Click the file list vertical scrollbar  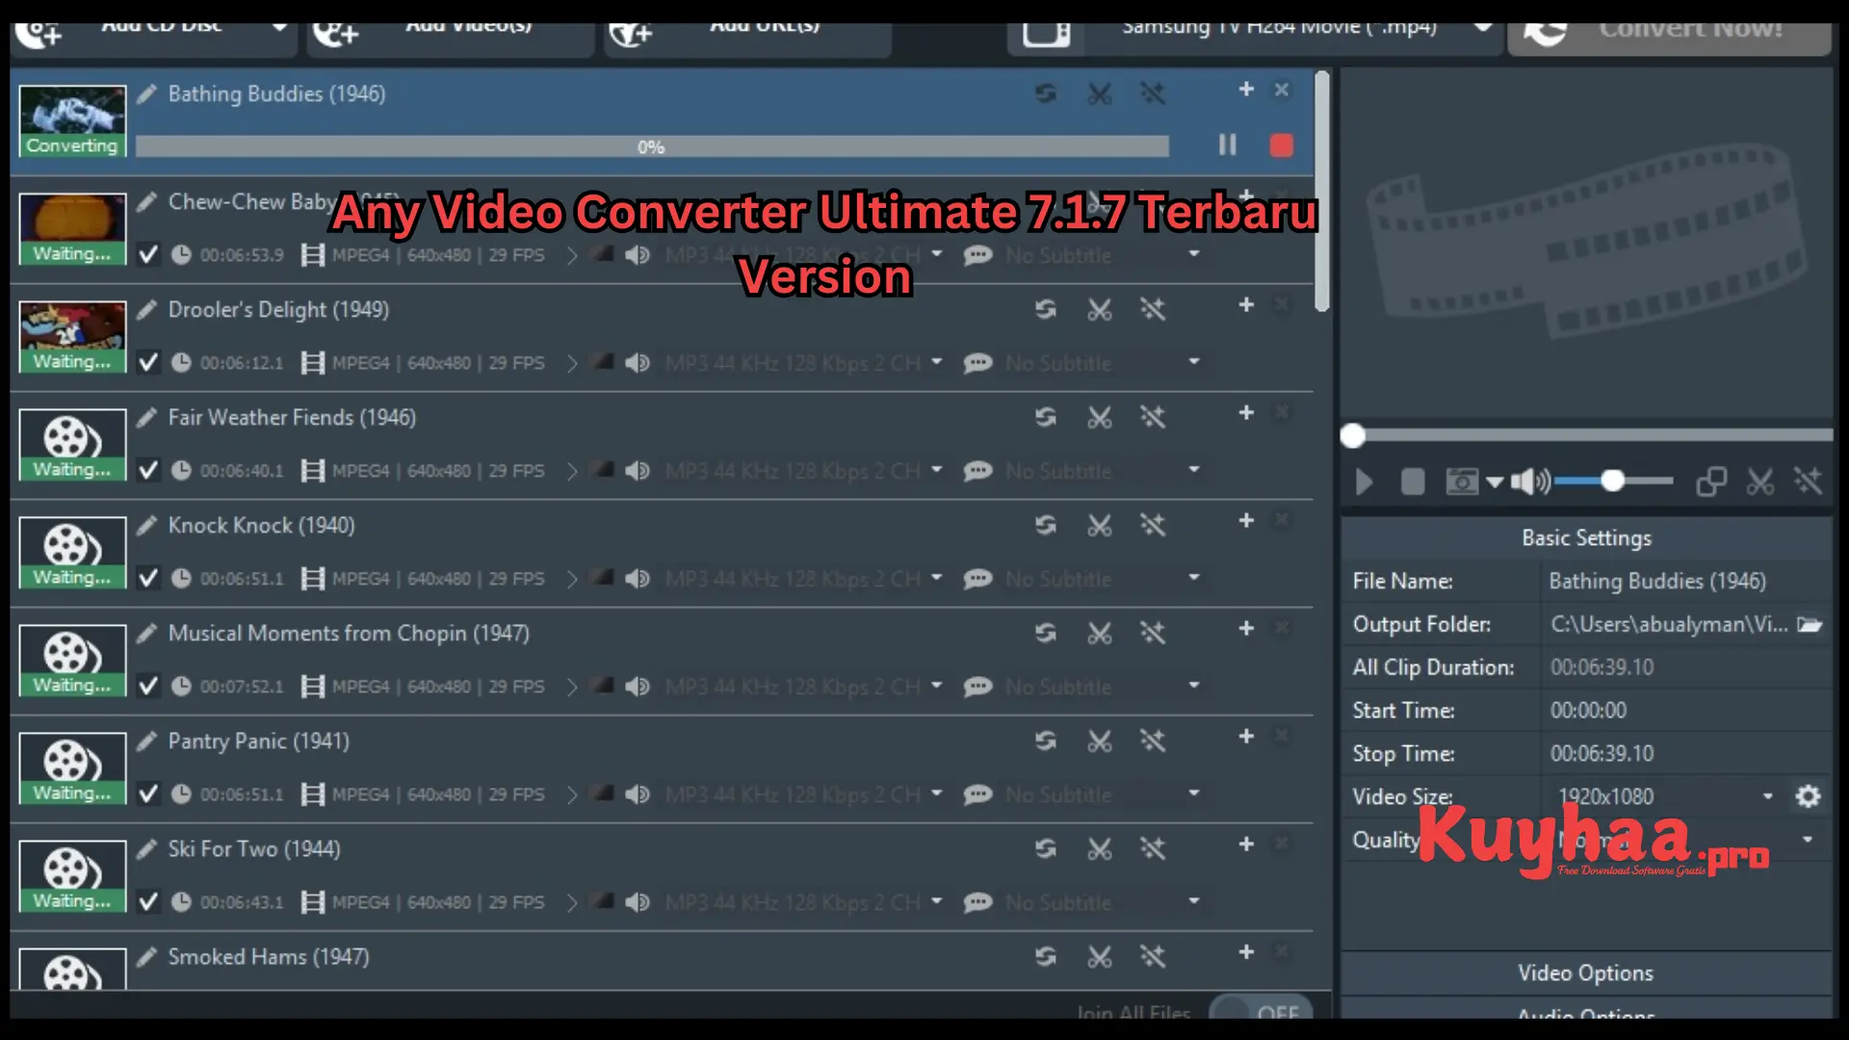[1322, 191]
